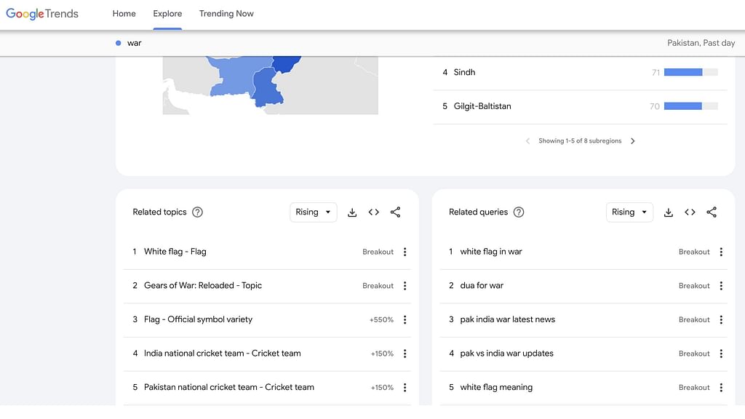The height and width of the screenshot is (419, 745).
Task: Open more options for Flag symbol topic
Action: (405, 320)
